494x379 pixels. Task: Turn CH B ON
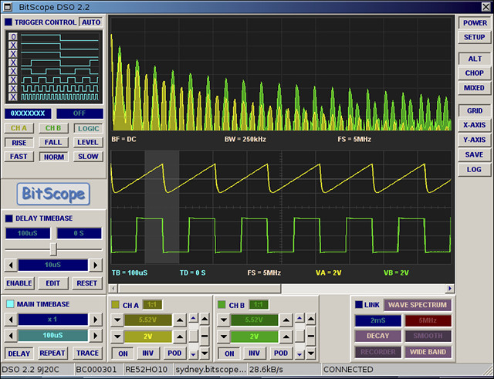(x=229, y=354)
